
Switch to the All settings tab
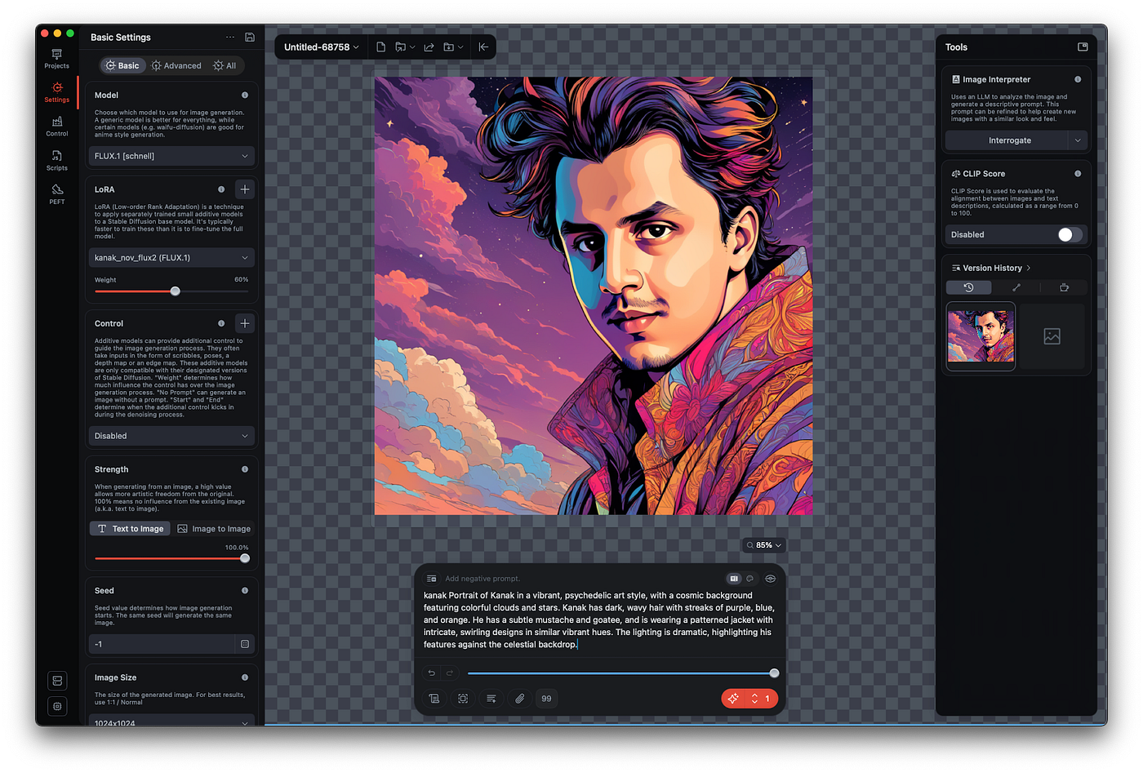[225, 65]
